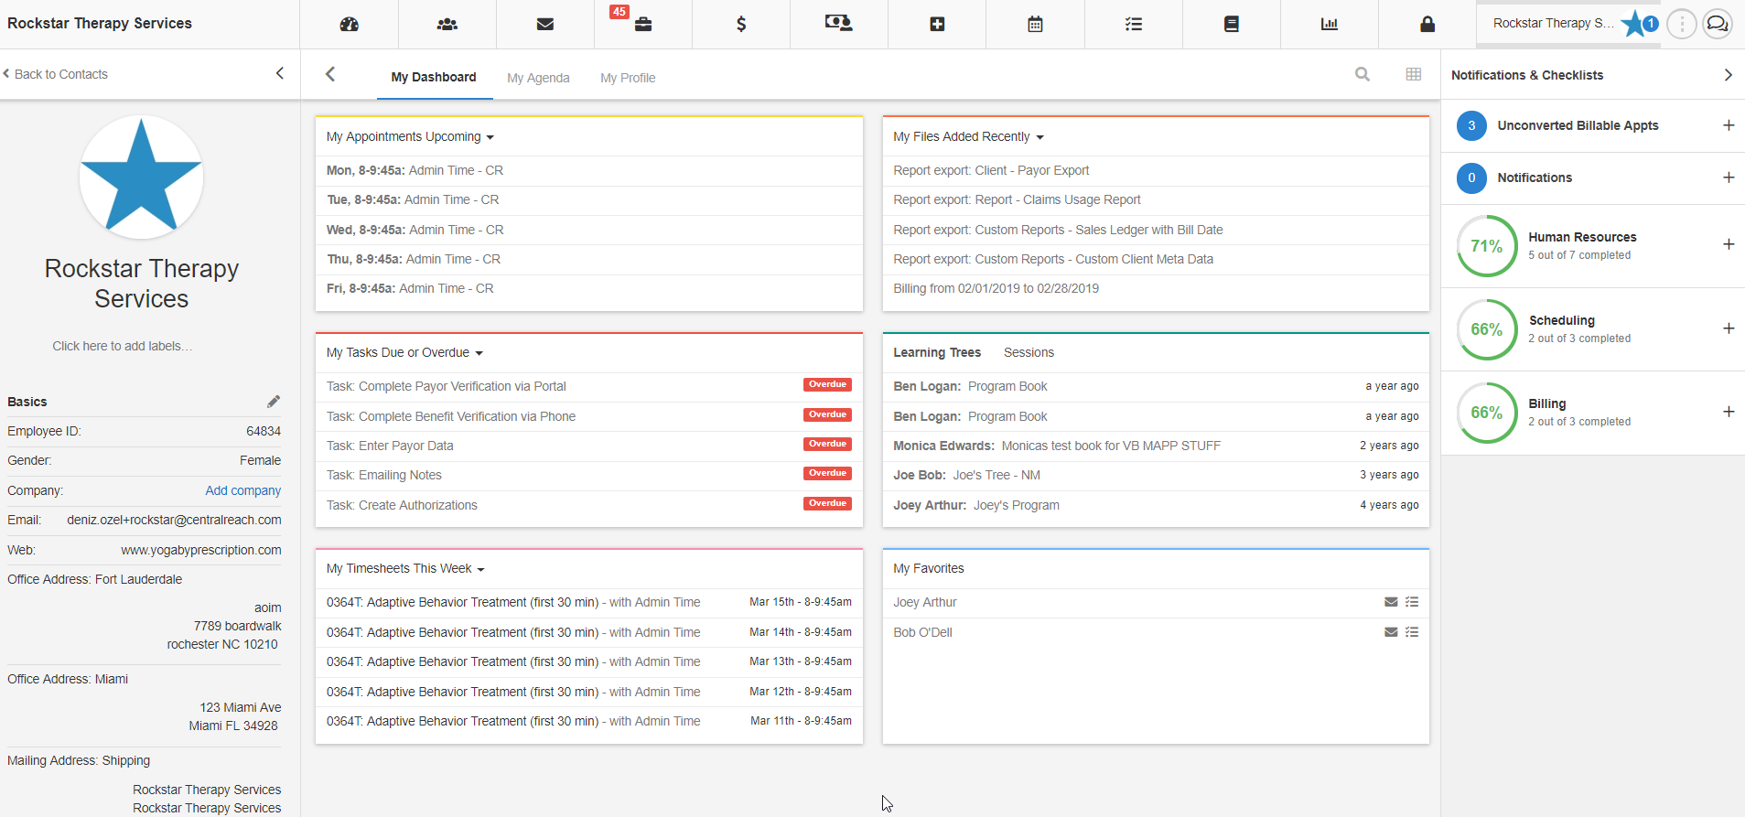This screenshot has width=1745, height=817.
Task: Open the vertical three-dot more menu
Action: (x=1682, y=24)
